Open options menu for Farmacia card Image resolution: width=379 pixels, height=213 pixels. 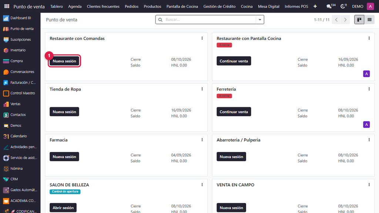click(x=202, y=139)
